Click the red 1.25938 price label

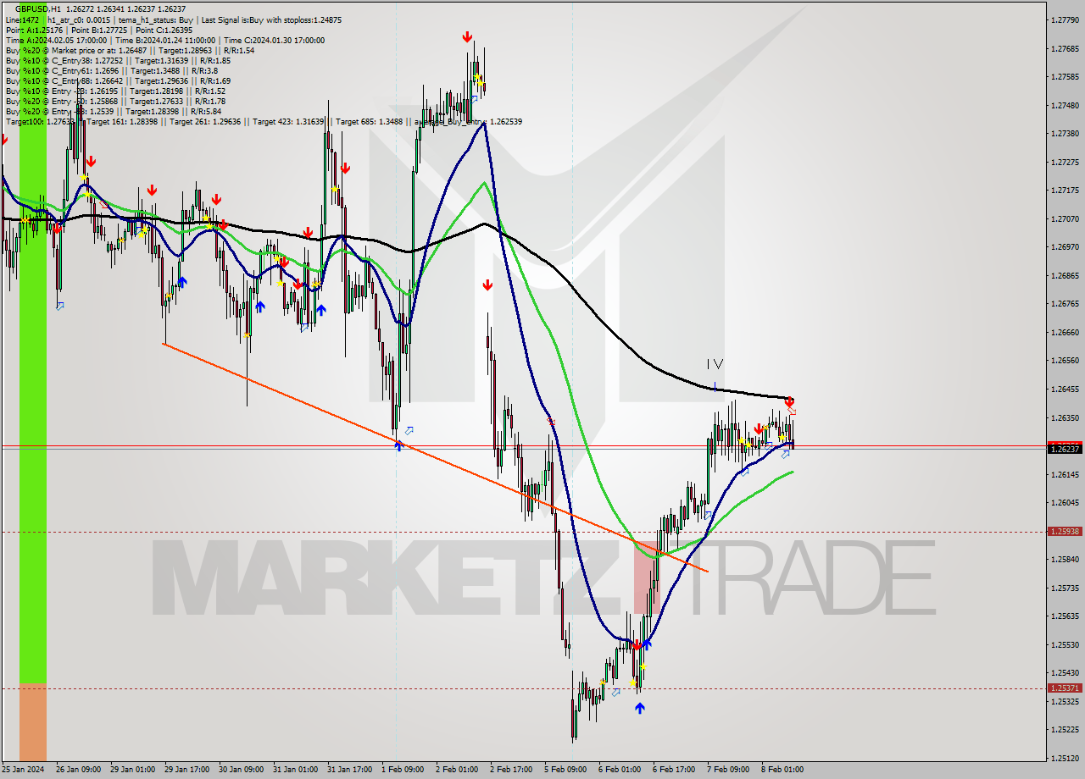1065,532
